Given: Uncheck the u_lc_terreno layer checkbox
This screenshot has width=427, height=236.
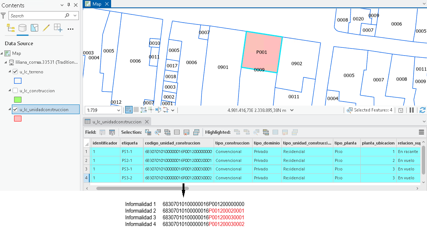Looking at the screenshot, I should [15, 72].
